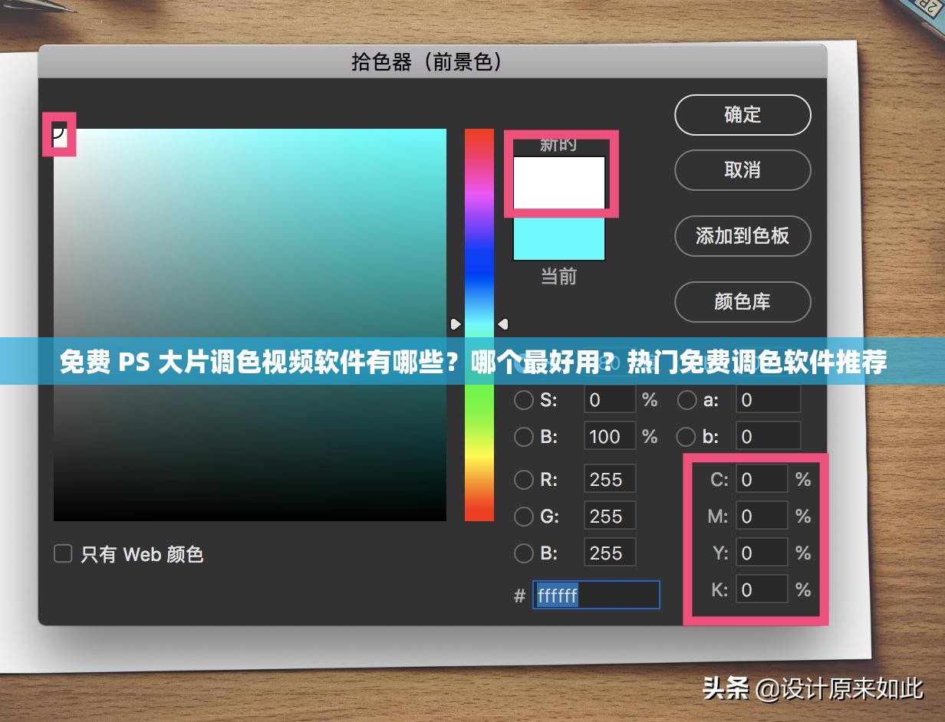Click the color sample marker in top-left corner
The width and height of the screenshot is (945, 722).
click(x=58, y=136)
